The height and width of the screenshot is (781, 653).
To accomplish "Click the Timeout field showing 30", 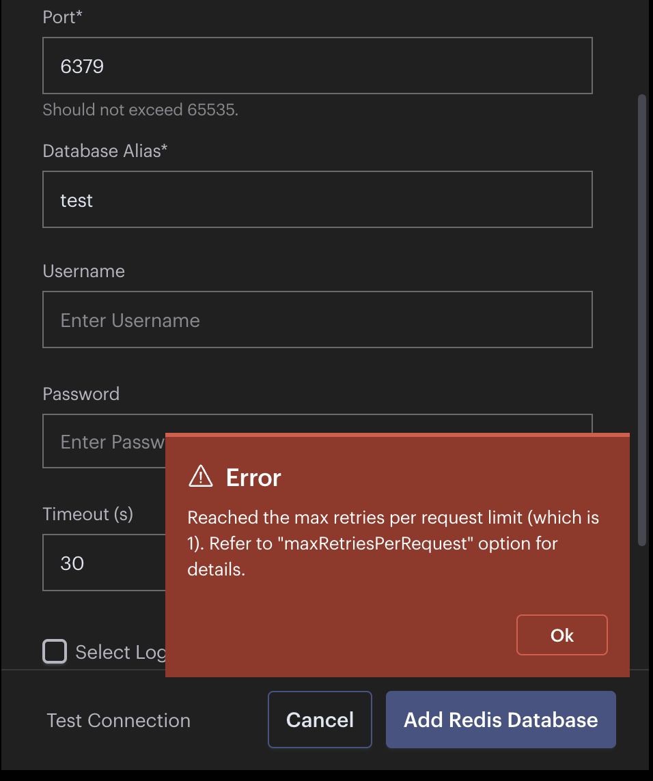I will pos(102,563).
